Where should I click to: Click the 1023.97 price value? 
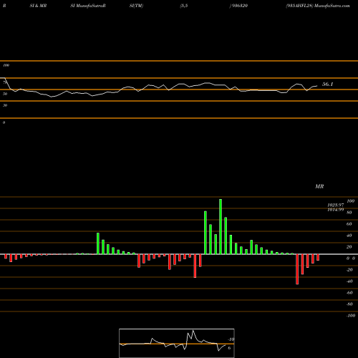coord(336,205)
